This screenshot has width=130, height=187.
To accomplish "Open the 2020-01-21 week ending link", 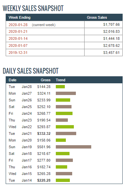I will pyautogui.click(x=18, y=31).
